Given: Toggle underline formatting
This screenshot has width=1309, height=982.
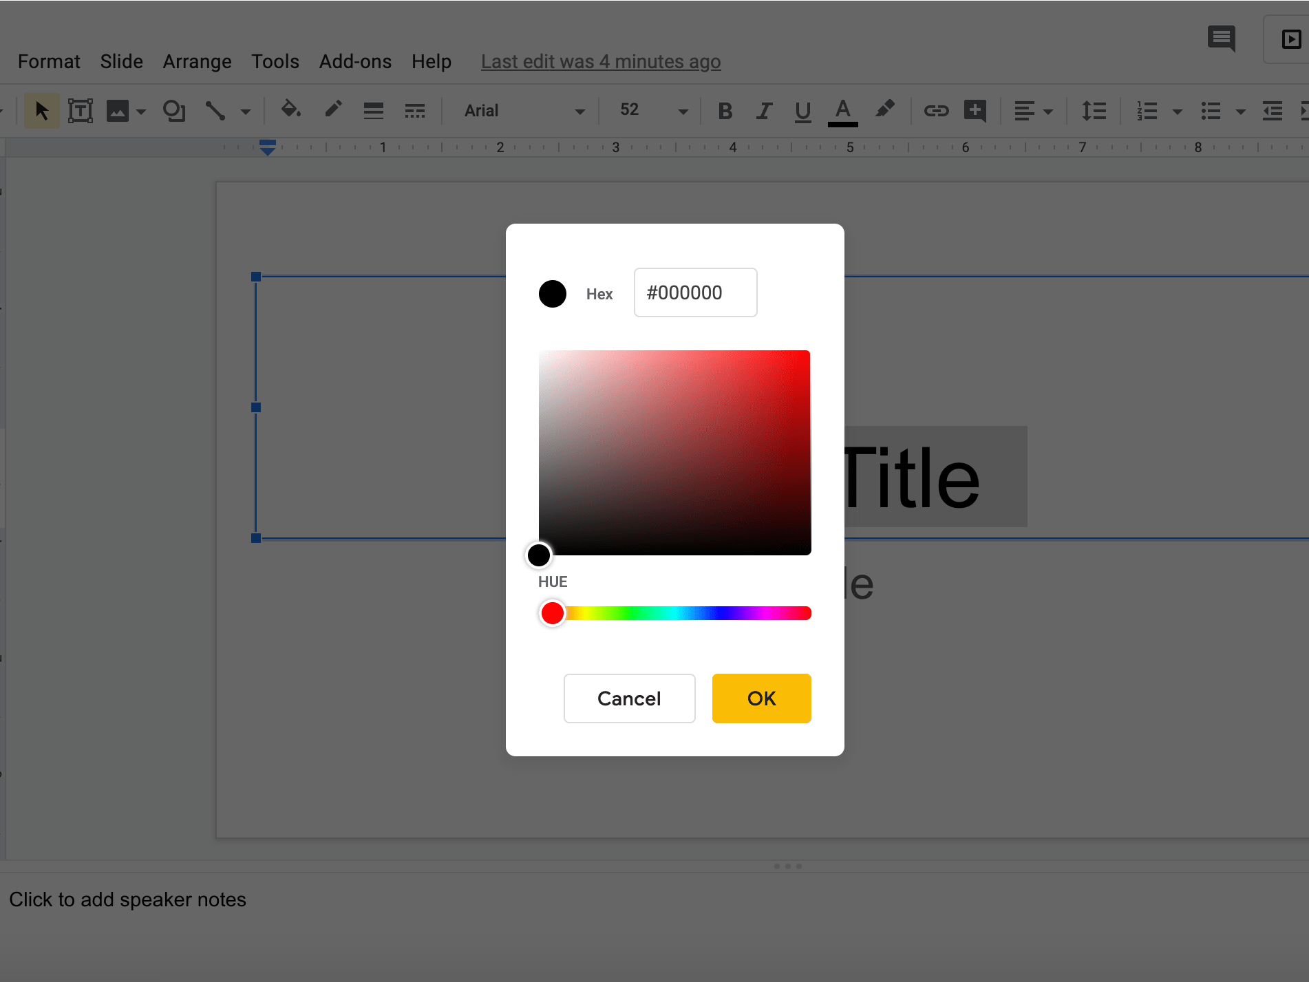Looking at the screenshot, I should [x=802, y=111].
